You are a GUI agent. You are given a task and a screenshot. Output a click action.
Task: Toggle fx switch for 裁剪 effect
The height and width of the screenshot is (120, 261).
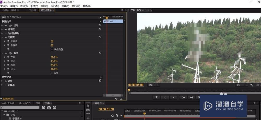tap(6, 53)
